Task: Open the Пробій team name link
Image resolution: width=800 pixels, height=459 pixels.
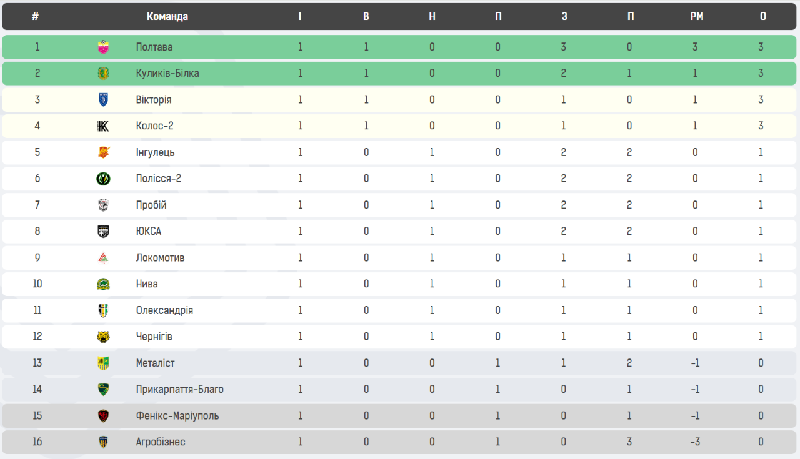Action: [x=151, y=205]
